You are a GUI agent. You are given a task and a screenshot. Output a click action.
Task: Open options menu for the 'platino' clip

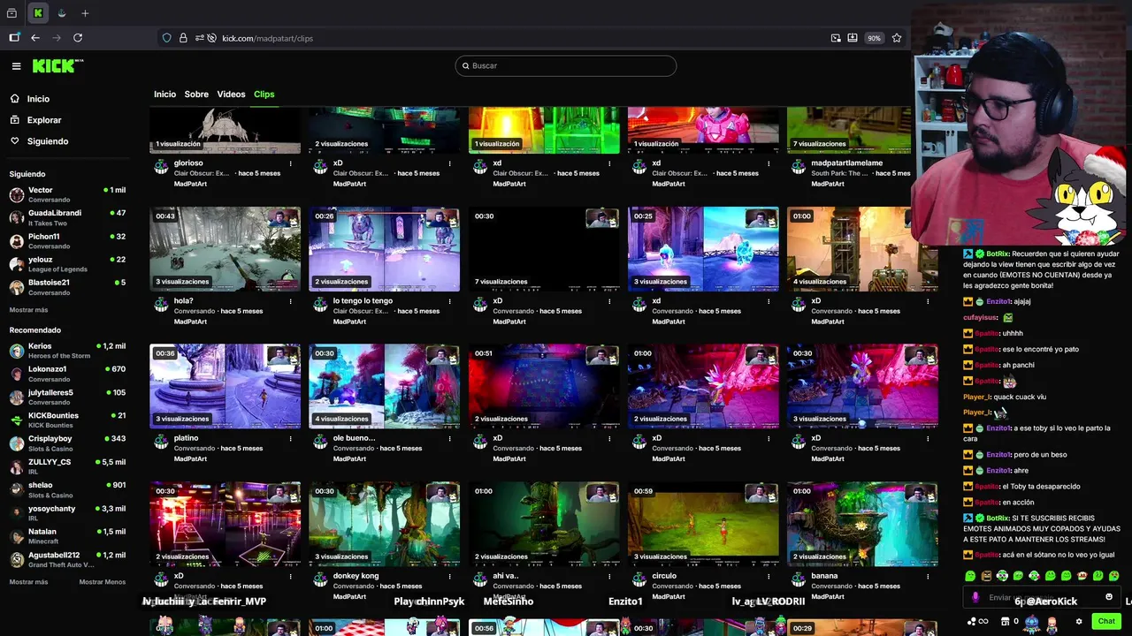coord(290,438)
